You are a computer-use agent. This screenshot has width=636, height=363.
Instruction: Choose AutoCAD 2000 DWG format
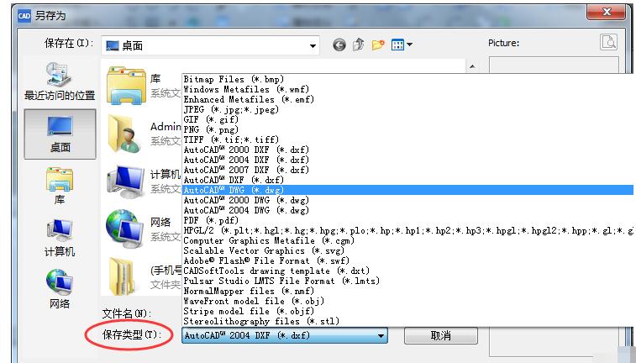pyautogui.click(x=407, y=200)
